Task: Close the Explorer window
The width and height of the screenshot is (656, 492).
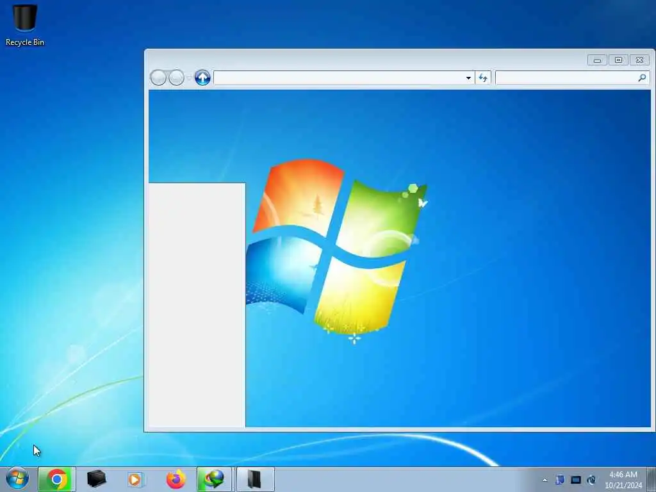Action: pos(640,60)
